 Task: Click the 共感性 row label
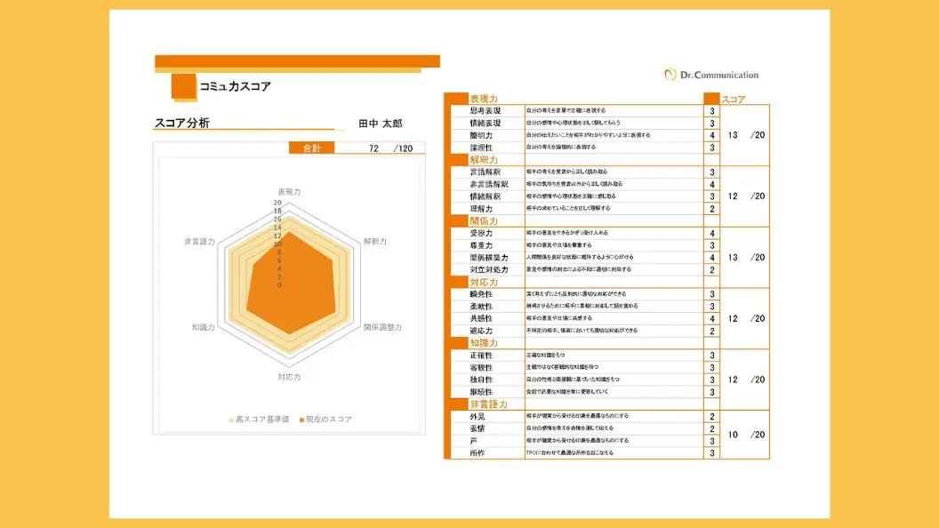coord(485,318)
